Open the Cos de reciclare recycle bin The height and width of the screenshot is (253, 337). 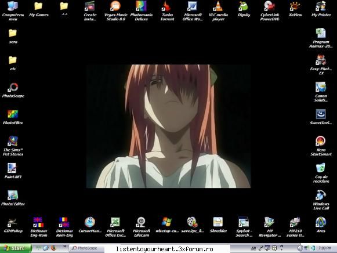[x=321, y=174]
